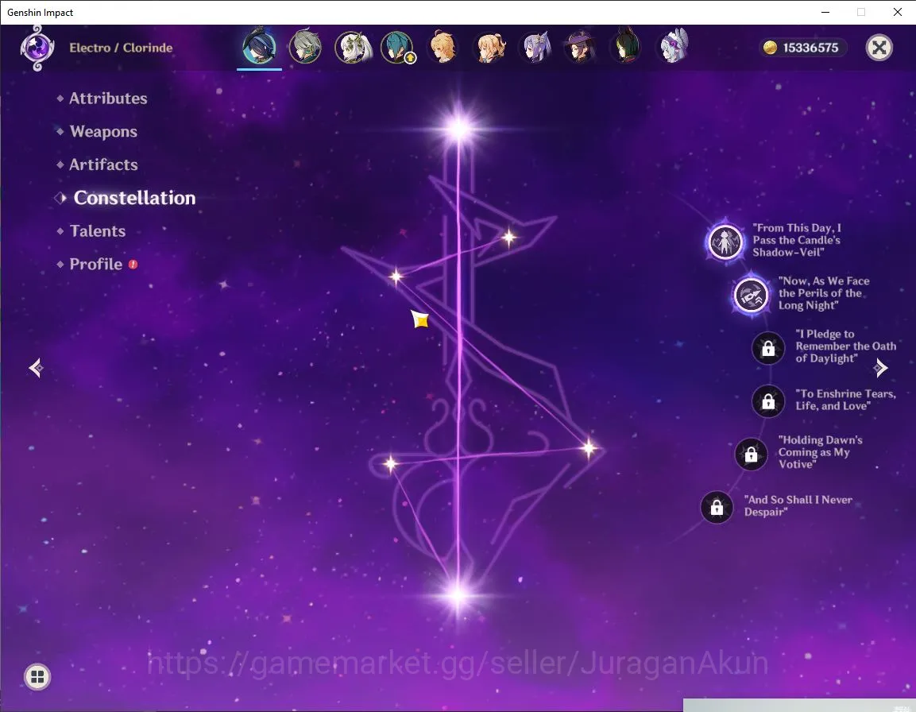Click the Mora coin balance 15336575
The image size is (916, 712).
803,48
